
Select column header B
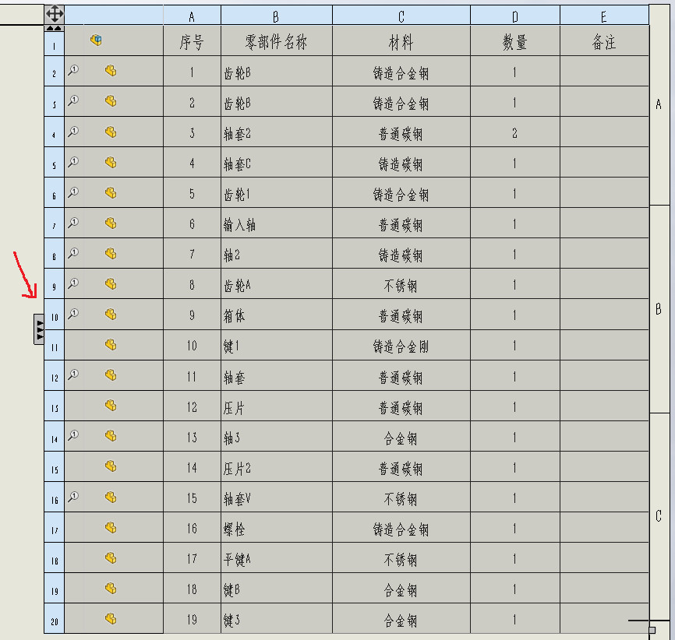[x=277, y=16]
